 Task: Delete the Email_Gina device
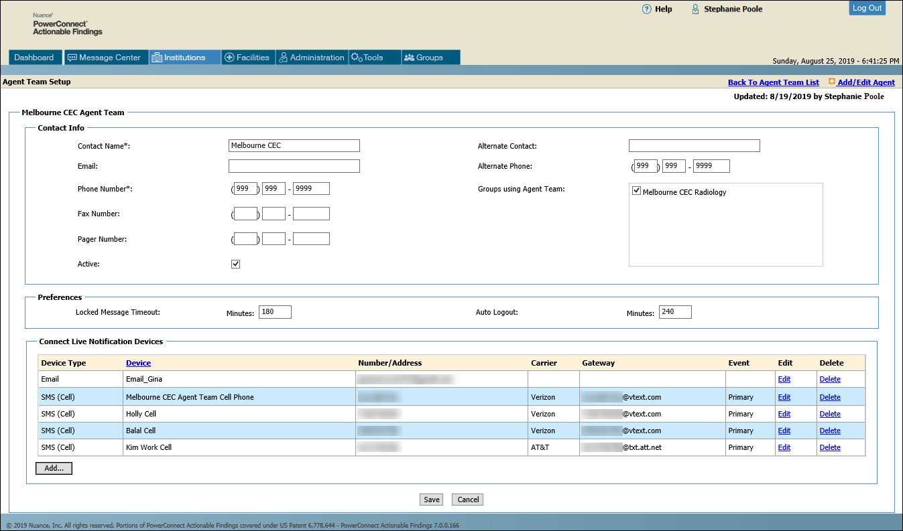(x=829, y=379)
